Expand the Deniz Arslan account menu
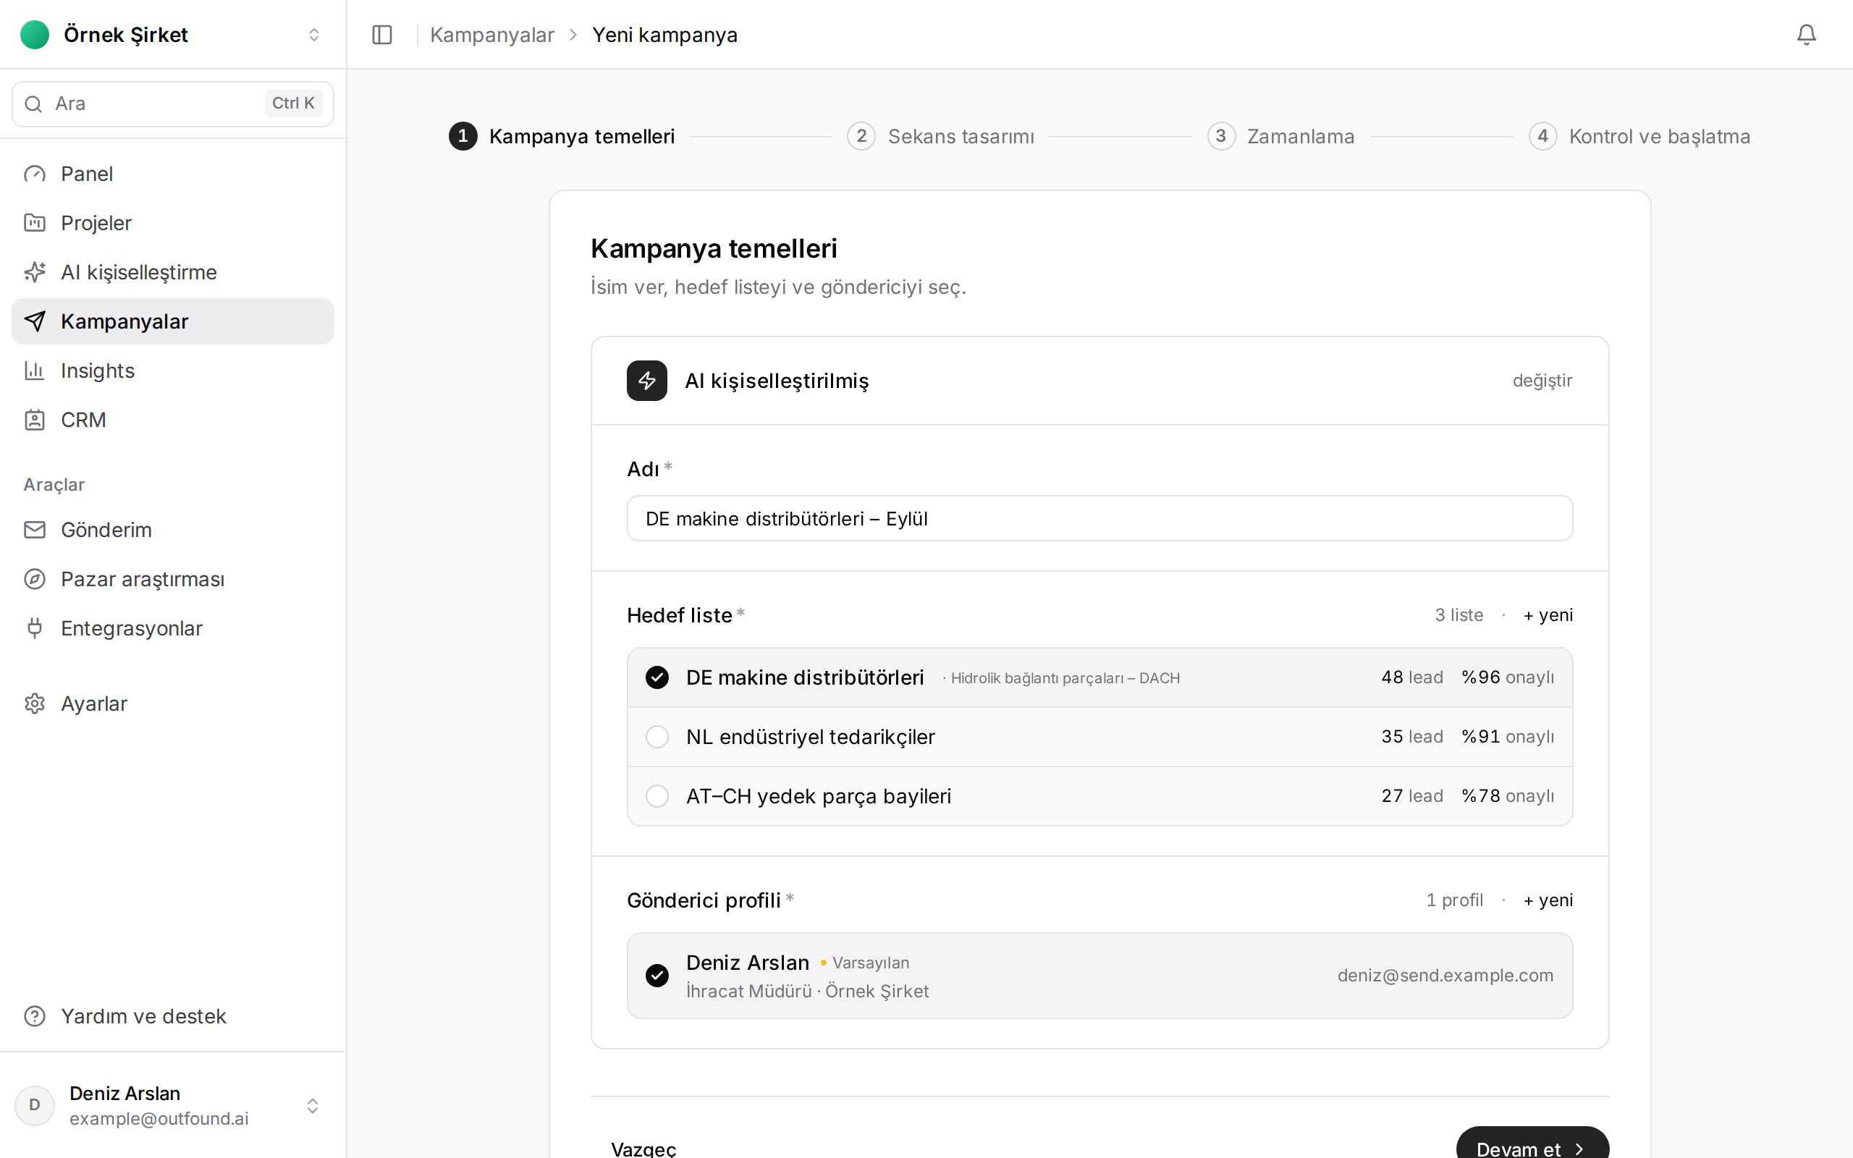The image size is (1853, 1158). point(313,1105)
